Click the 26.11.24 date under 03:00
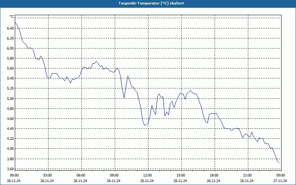 pyautogui.click(x=47, y=181)
